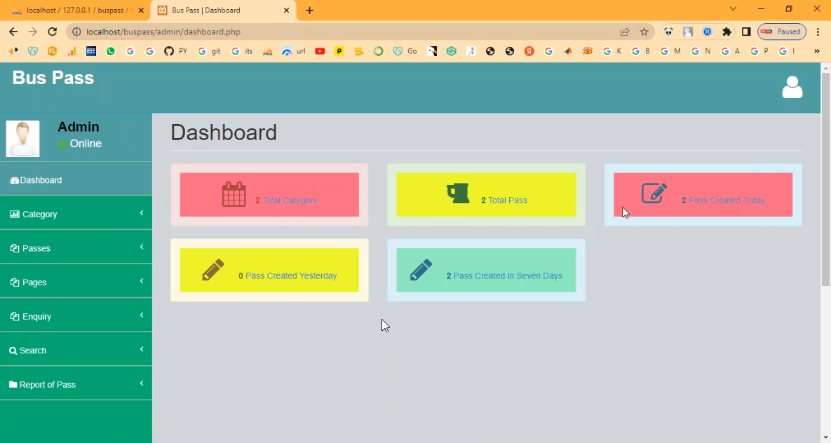This screenshot has width=831, height=443.
Task: Select the Bus Pass | Dashboard tab
Action: pos(222,10)
